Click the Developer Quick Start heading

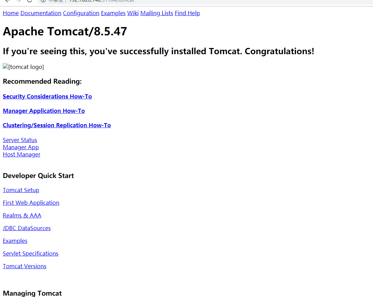pos(38,176)
